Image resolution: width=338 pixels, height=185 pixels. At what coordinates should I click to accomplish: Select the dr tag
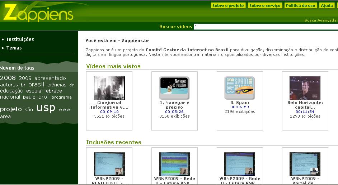[71, 85]
